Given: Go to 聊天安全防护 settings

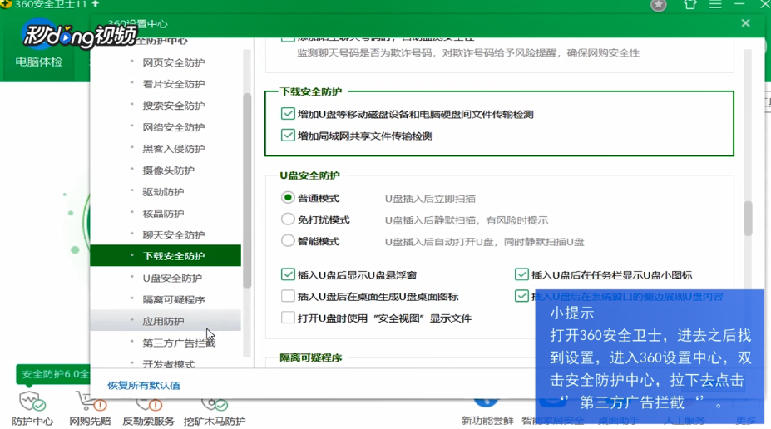Looking at the screenshot, I should pos(173,235).
